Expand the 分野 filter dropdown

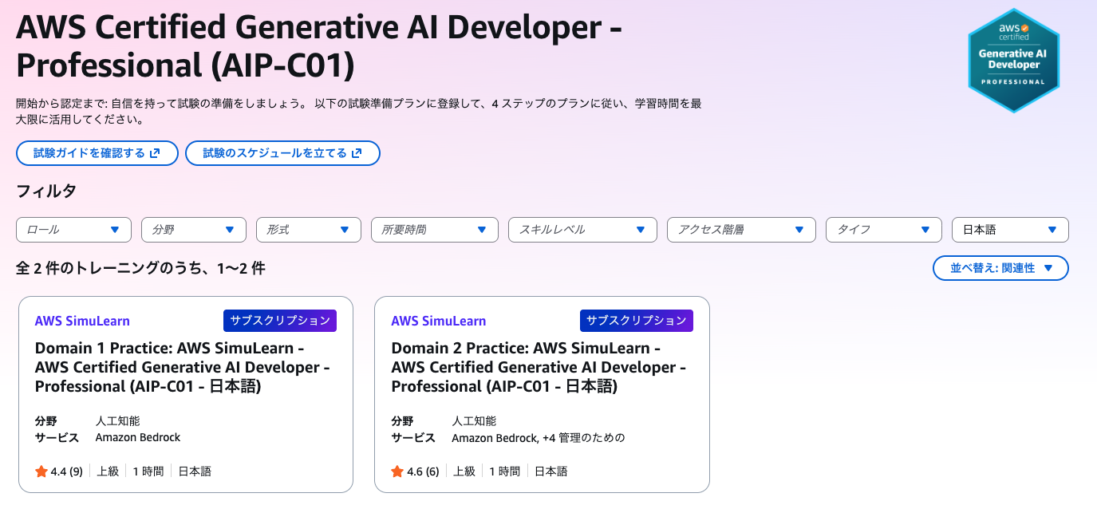[194, 230]
